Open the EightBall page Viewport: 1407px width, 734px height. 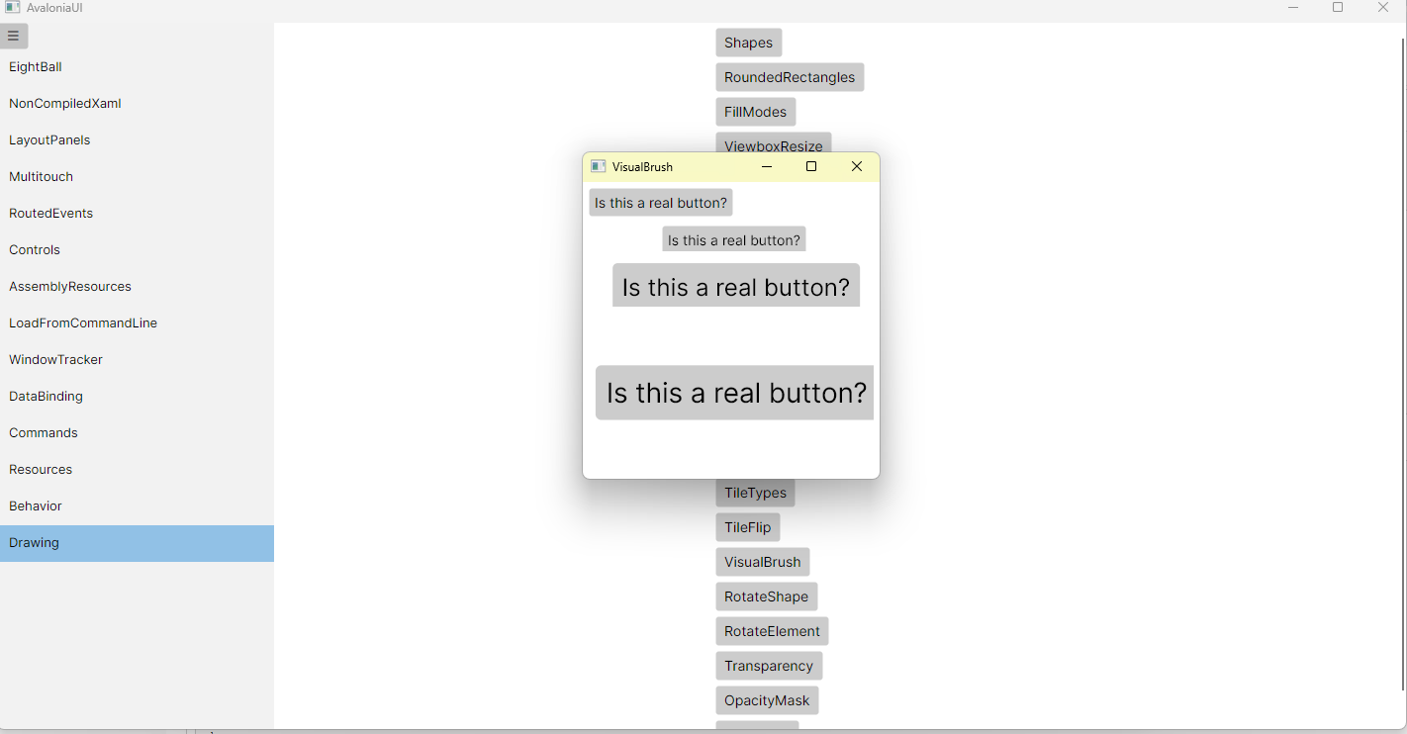tap(137, 67)
